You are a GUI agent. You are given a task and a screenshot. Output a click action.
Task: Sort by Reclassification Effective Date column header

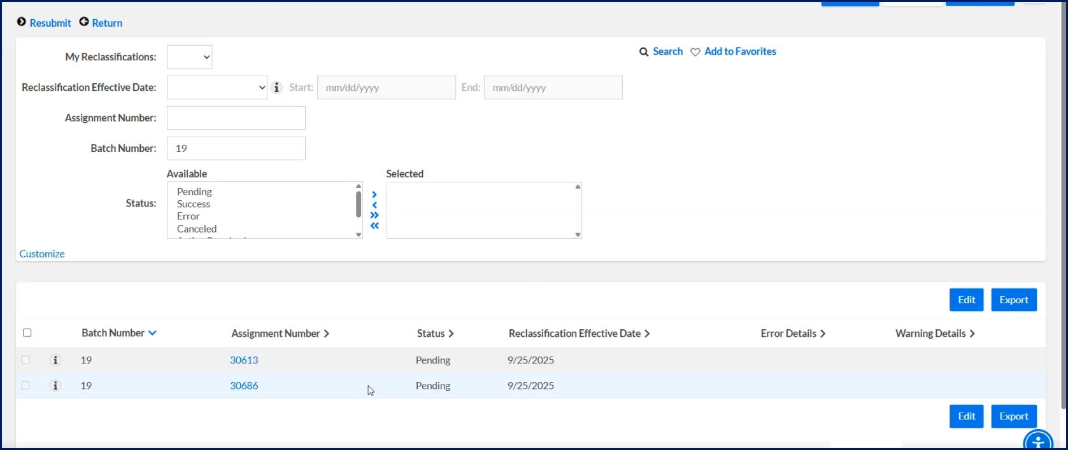pyautogui.click(x=579, y=334)
